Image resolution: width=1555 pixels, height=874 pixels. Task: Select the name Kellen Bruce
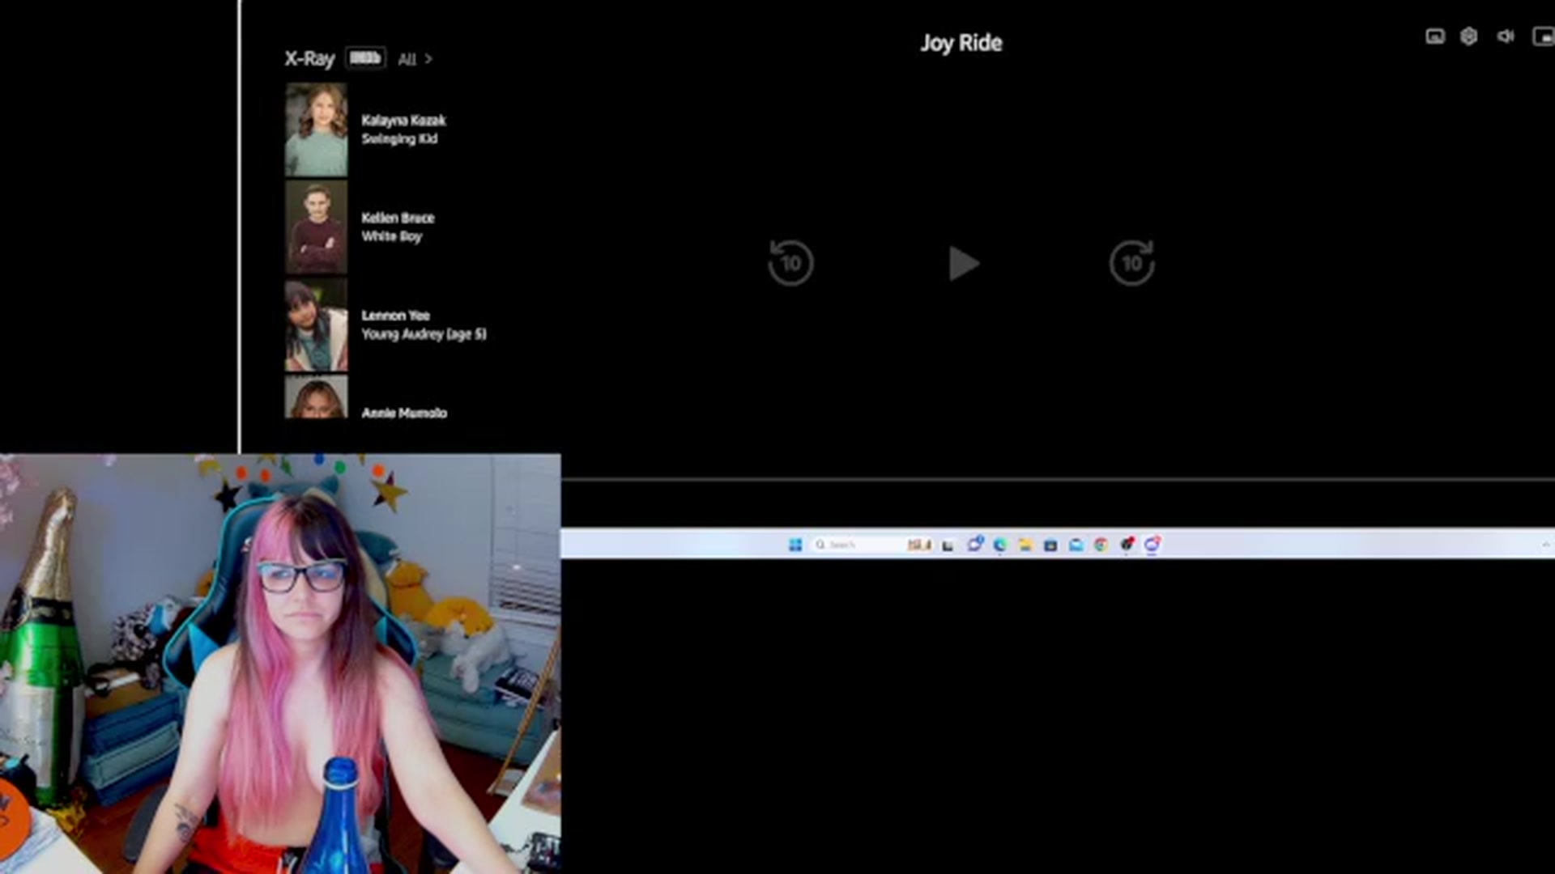click(x=398, y=218)
